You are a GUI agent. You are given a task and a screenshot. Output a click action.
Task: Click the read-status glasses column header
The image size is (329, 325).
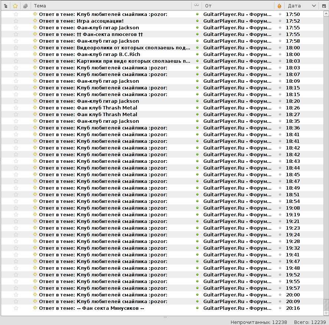(196, 5)
